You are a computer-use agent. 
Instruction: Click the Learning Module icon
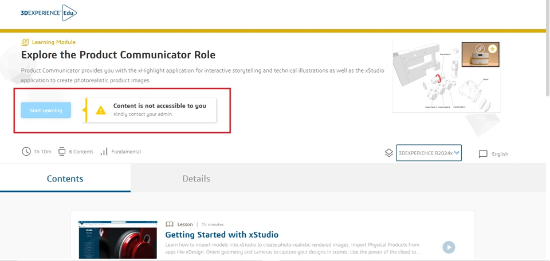coord(25,42)
